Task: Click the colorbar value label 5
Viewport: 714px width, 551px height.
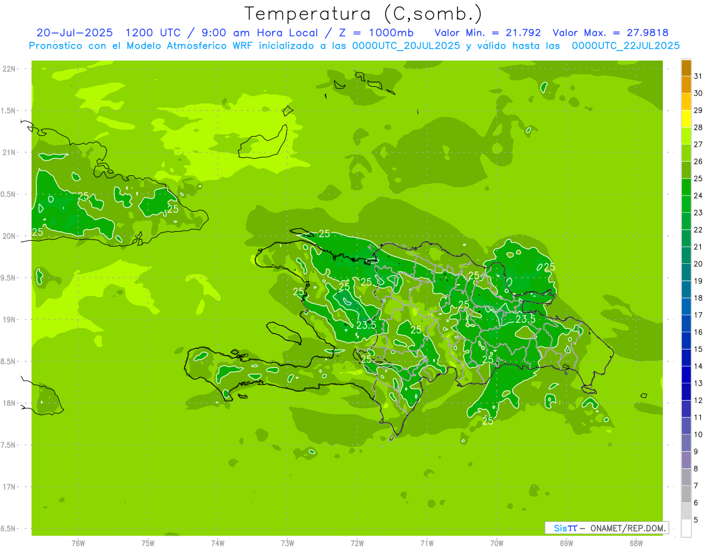Action: (x=696, y=520)
